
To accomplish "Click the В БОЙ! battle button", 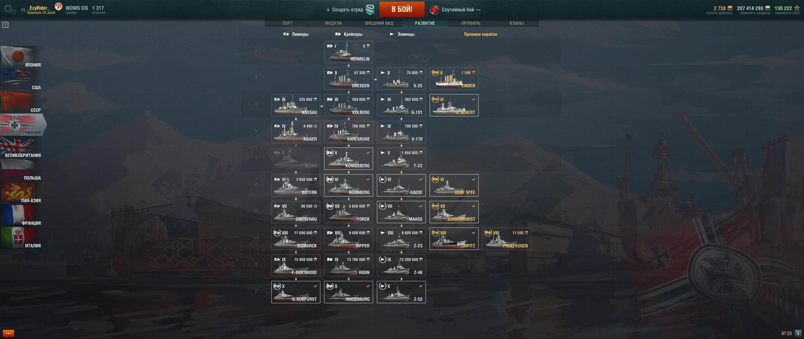I will 402,9.
